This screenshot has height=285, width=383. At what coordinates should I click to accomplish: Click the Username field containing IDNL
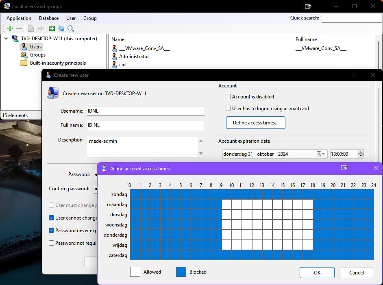tap(146, 111)
